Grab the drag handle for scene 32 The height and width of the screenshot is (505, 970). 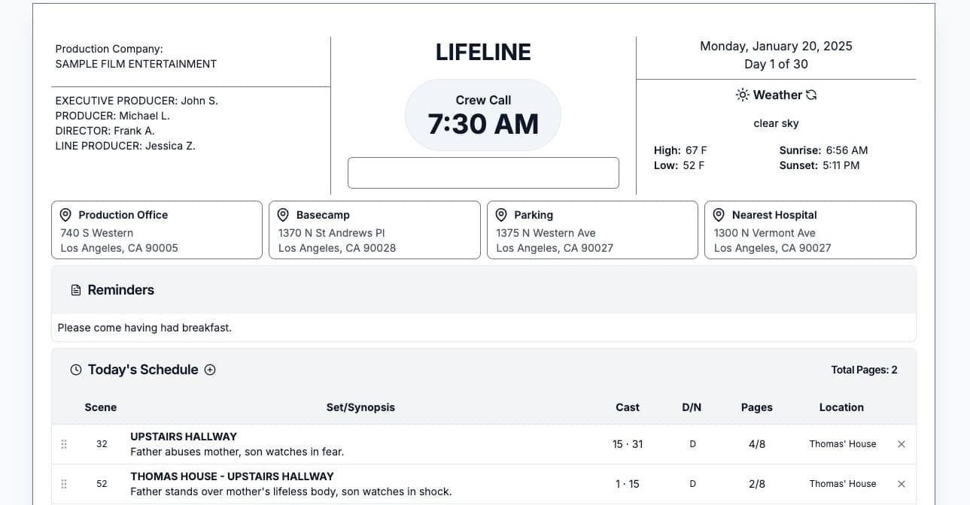(x=64, y=443)
